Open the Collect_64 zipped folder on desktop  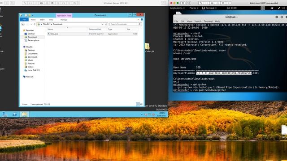point(148,47)
